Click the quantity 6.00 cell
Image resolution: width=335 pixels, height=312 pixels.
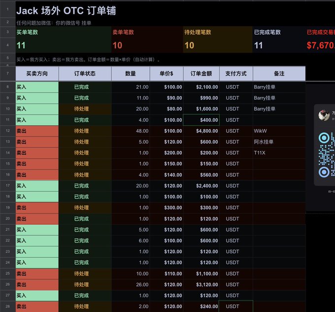pyautogui.click(x=131, y=241)
